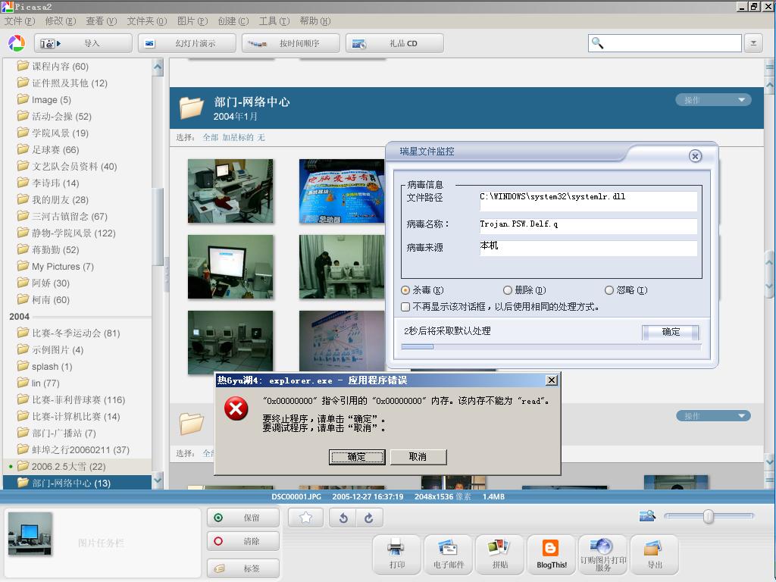Screen dimensions: 776x582
Task: Select the 删除 (Delete) radio button
Action: (508, 290)
